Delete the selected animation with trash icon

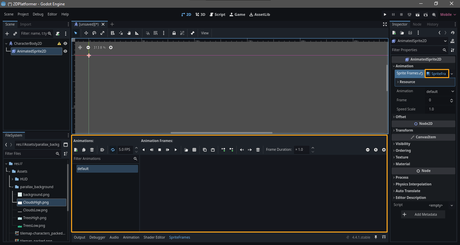click(x=92, y=150)
